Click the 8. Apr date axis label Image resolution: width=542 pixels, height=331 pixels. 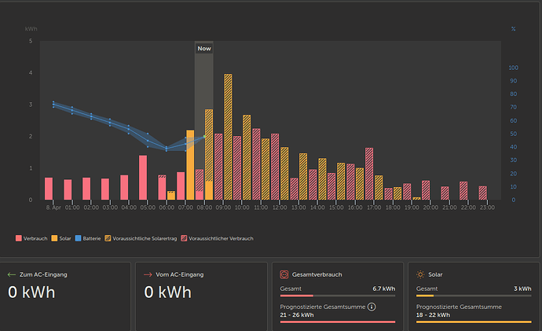(x=53, y=208)
